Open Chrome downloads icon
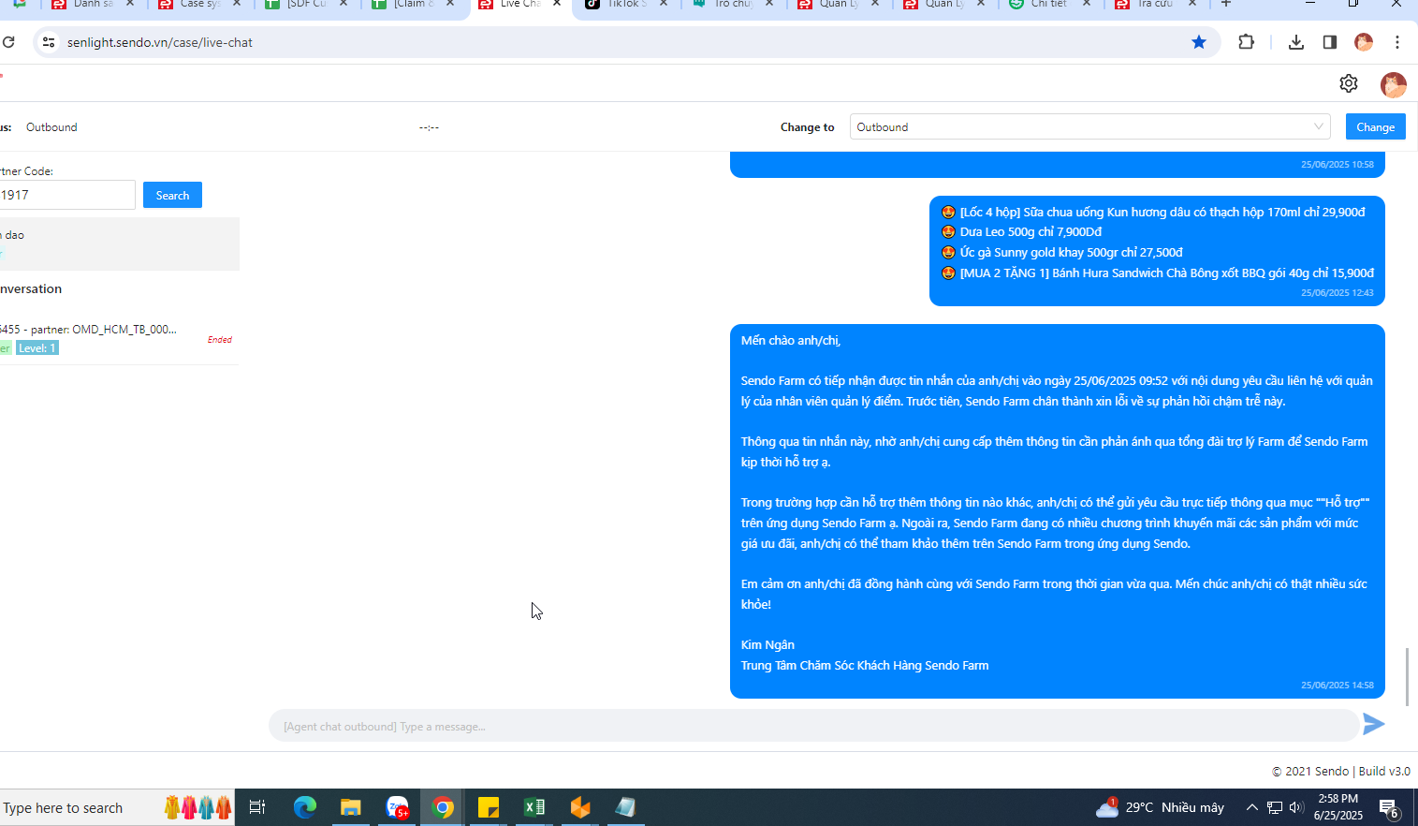 [x=1296, y=42]
